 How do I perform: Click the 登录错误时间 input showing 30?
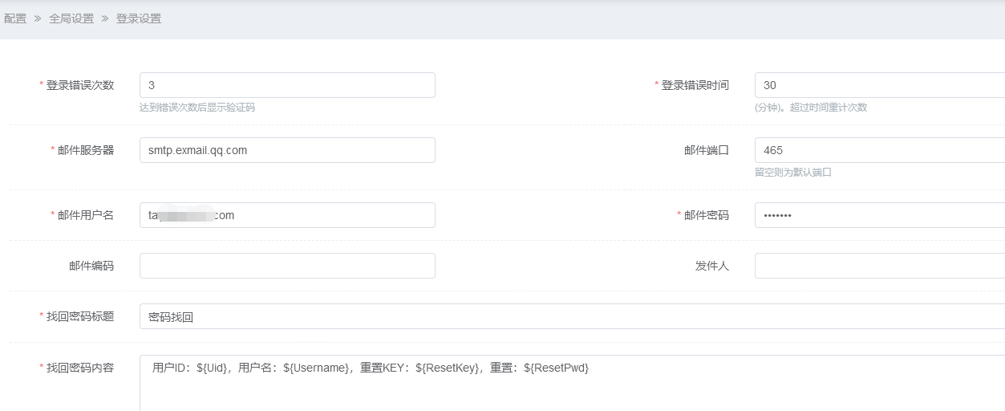point(878,85)
